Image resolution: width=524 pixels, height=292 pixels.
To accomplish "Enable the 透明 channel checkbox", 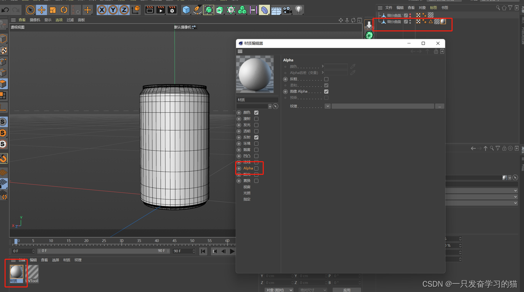I will [x=256, y=131].
